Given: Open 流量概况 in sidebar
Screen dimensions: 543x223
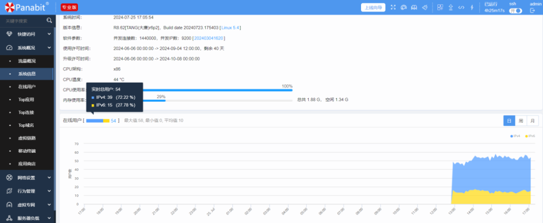Looking at the screenshot, I should (27, 61).
